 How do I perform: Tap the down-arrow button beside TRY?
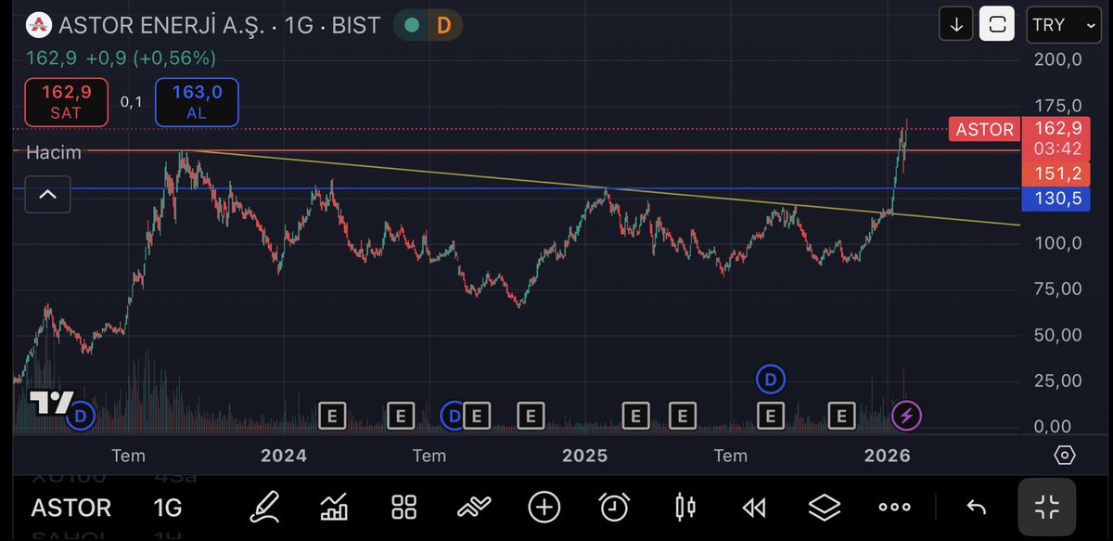click(956, 24)
